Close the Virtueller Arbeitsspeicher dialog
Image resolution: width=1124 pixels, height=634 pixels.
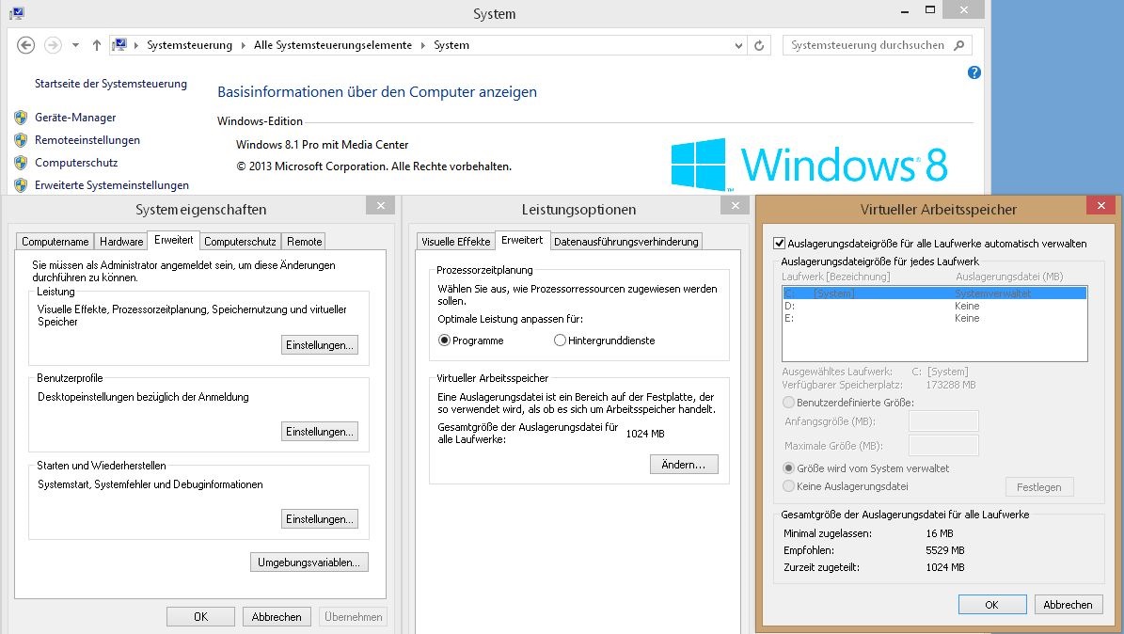pyautogui.click(x=1101, y=206)
